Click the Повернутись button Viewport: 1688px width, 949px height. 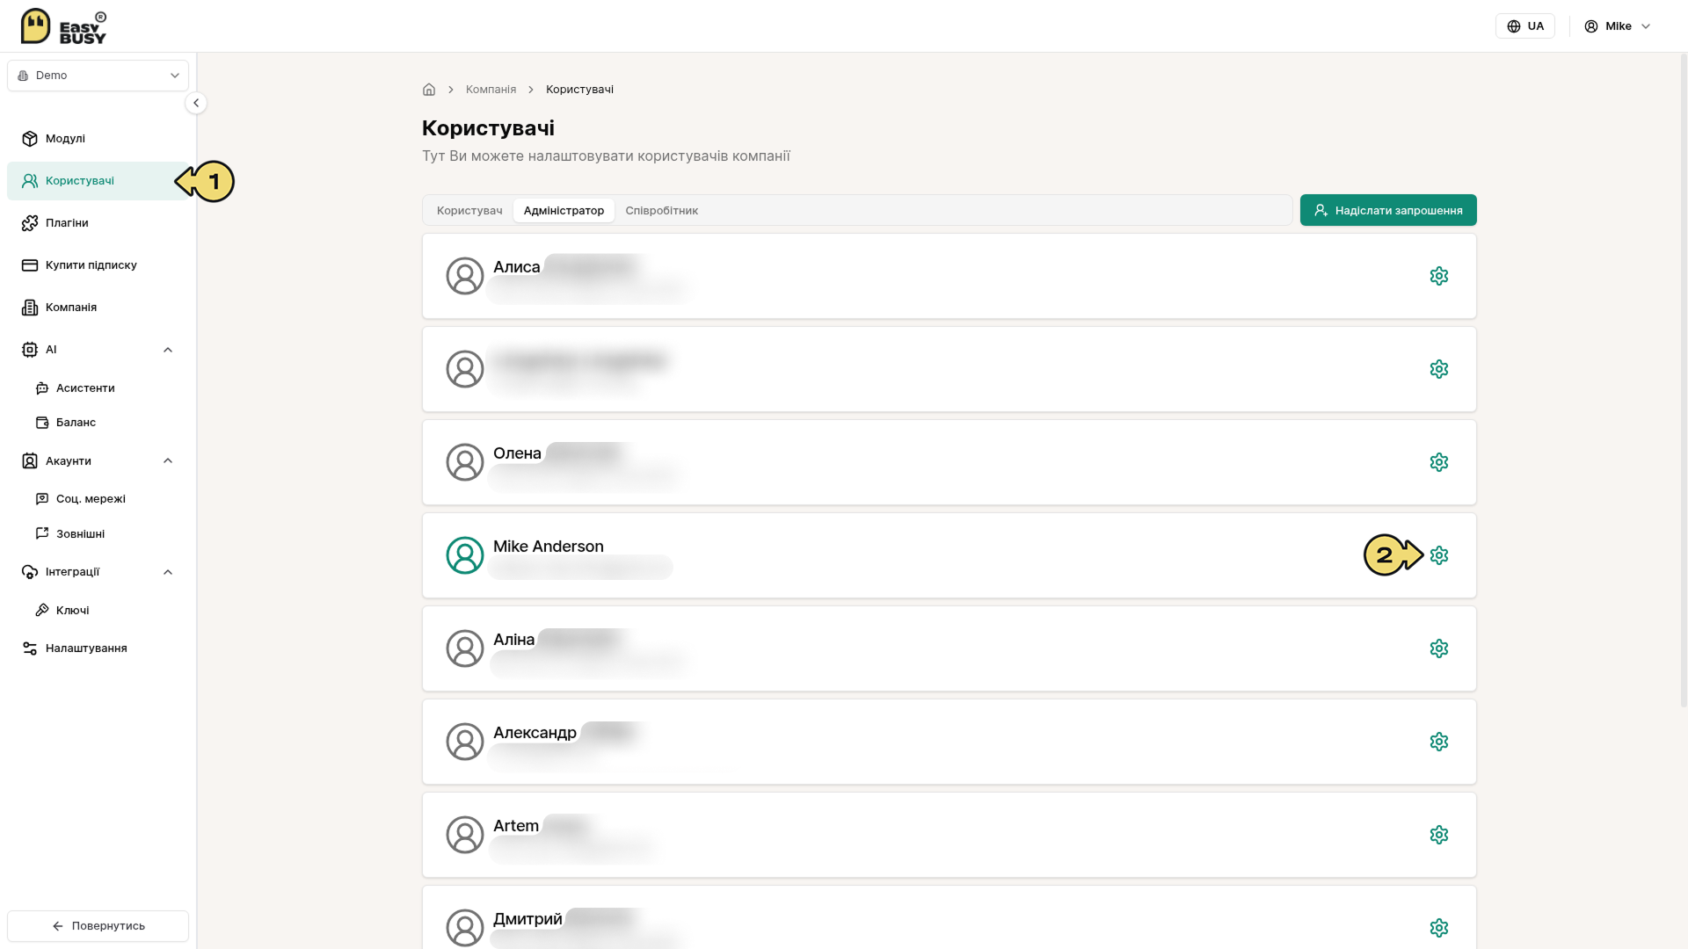98,926
